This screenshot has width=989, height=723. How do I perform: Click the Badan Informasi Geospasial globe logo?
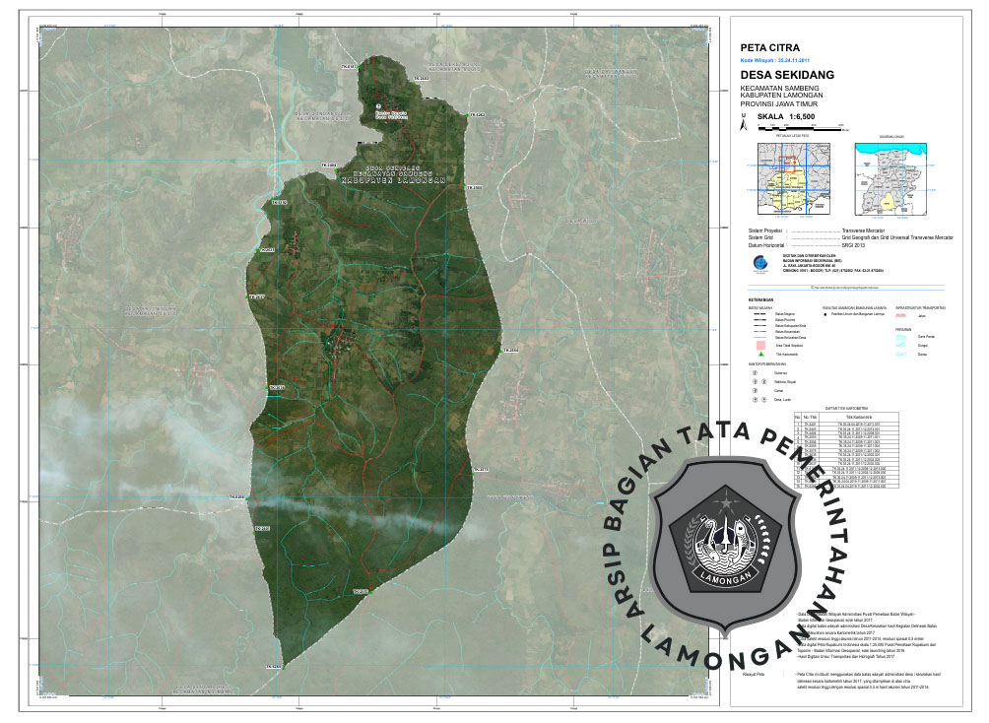[x=756, y=263]
